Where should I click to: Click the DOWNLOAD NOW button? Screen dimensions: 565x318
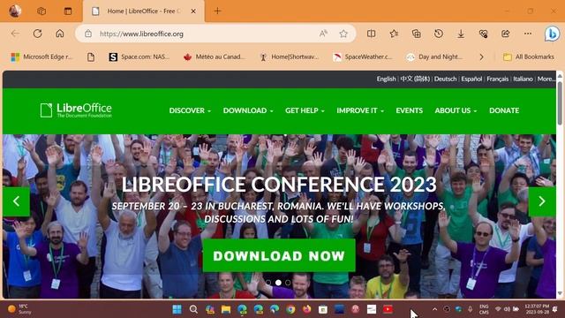279,255
